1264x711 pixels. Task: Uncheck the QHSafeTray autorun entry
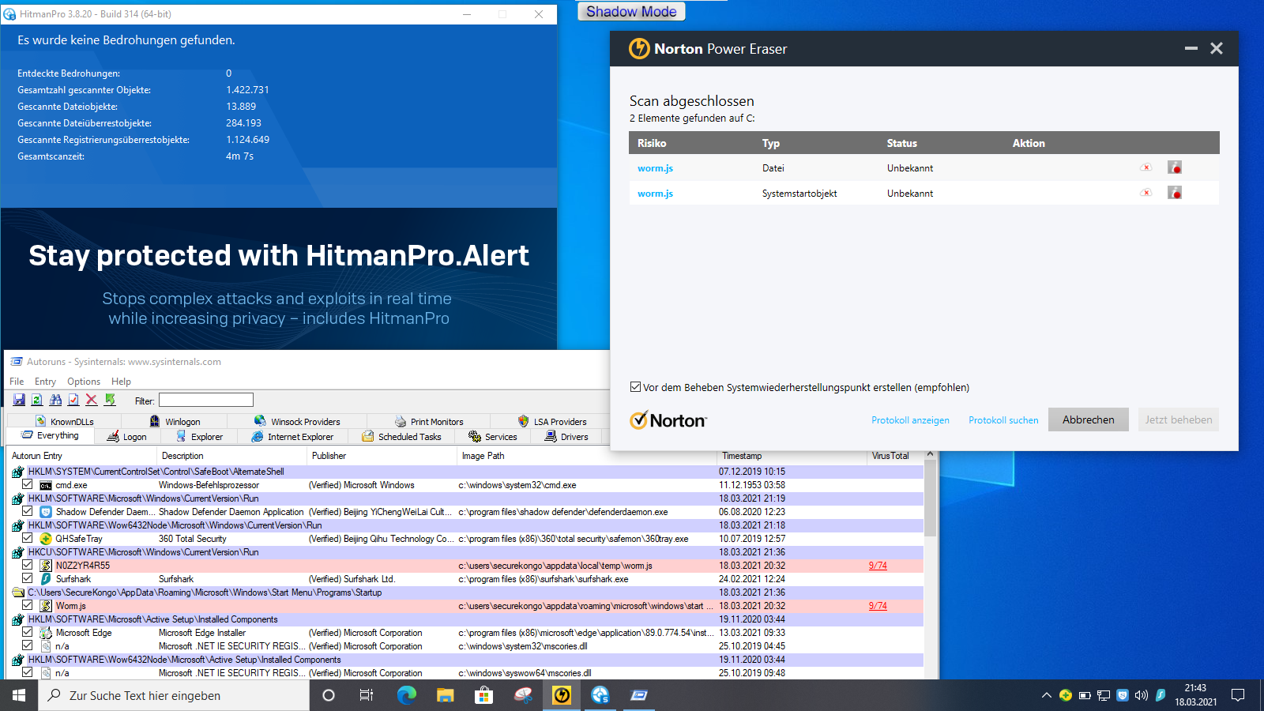pyautogui.click(x=28, y=538)
